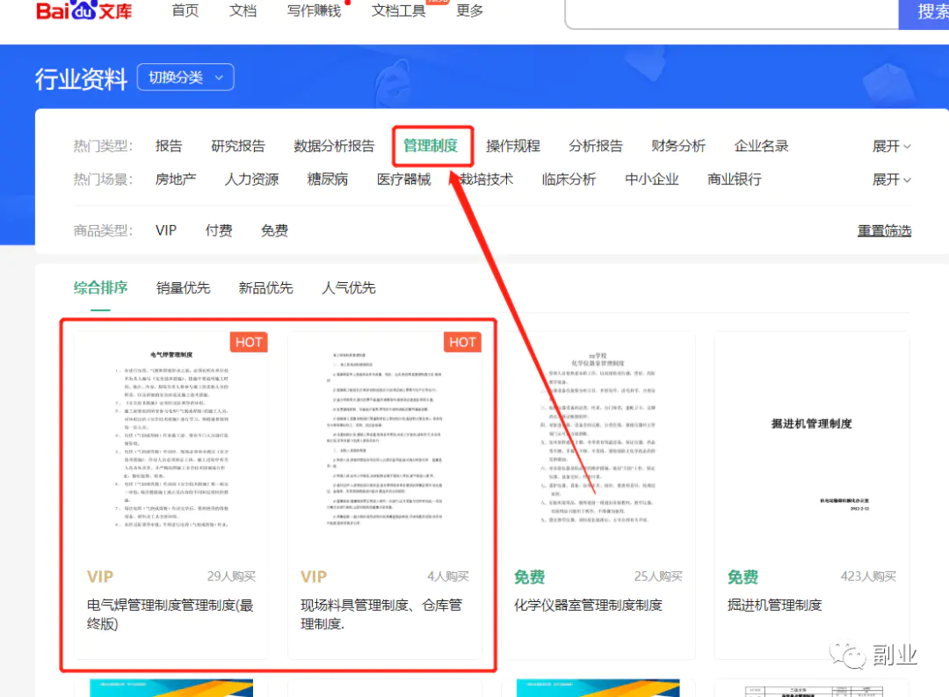Click the HOT badge on 现场料具管理制度 document
This screenshot has width=949, height=697.
coord(462,342)
